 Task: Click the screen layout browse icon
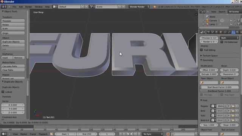[x=55, y=7]
